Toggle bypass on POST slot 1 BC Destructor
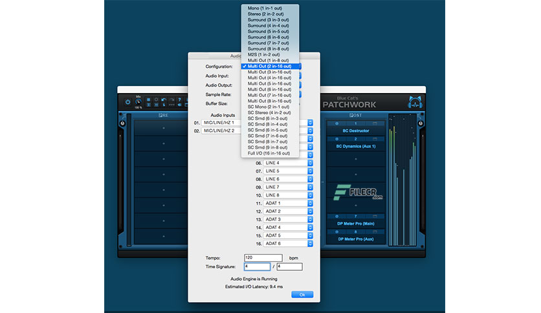 [337, 124]
